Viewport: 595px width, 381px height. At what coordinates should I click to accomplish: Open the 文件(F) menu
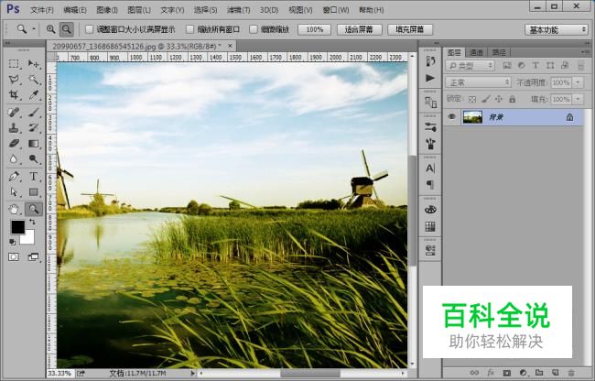click(42, 10)
